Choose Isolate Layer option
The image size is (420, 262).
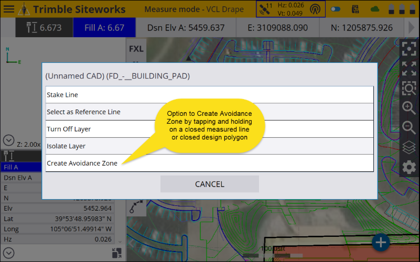(209, 146)
